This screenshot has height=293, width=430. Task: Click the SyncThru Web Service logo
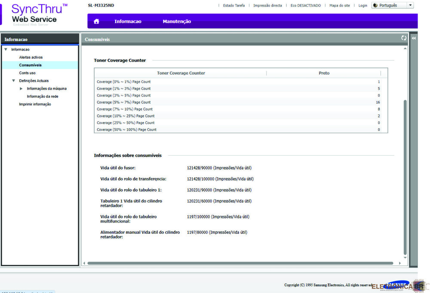click(x=34, y=14)
